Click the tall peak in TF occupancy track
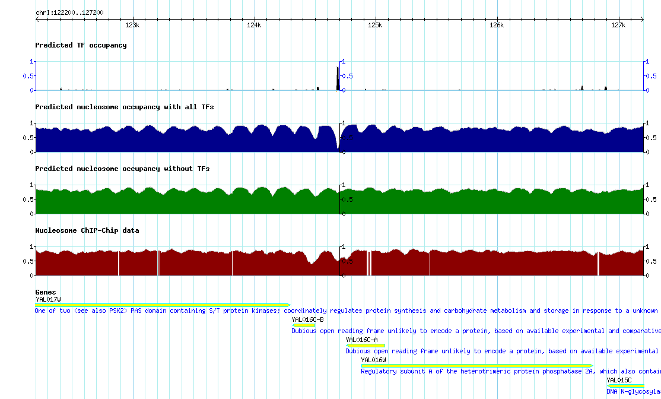This screenshot has width=661, height=399. (338, 78)
